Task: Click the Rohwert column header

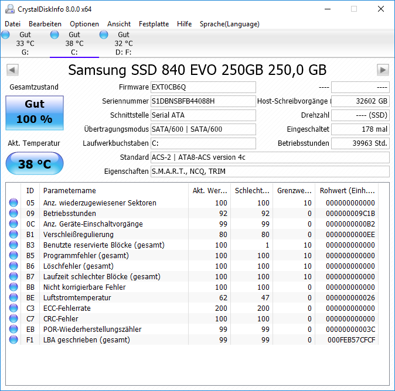Action: point(347,191)
